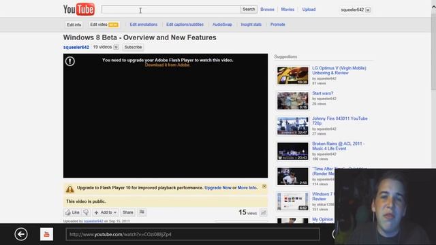Open LG Optimus V Unboxing & Review video
Image resolution: width=436 pixels, height=245 pixels.
(339, 71)
